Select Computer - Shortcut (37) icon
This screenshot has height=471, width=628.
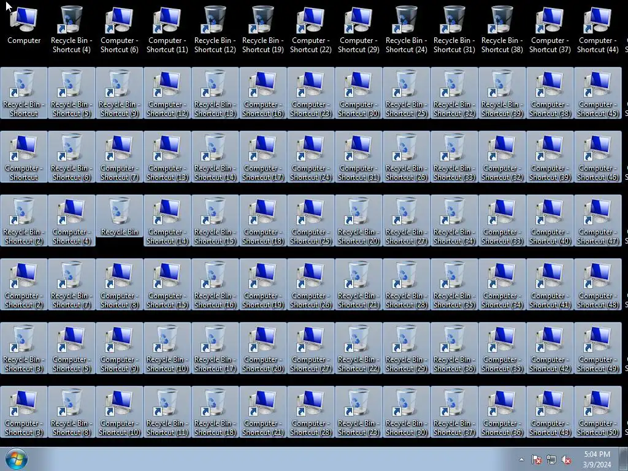click(550, 29)
